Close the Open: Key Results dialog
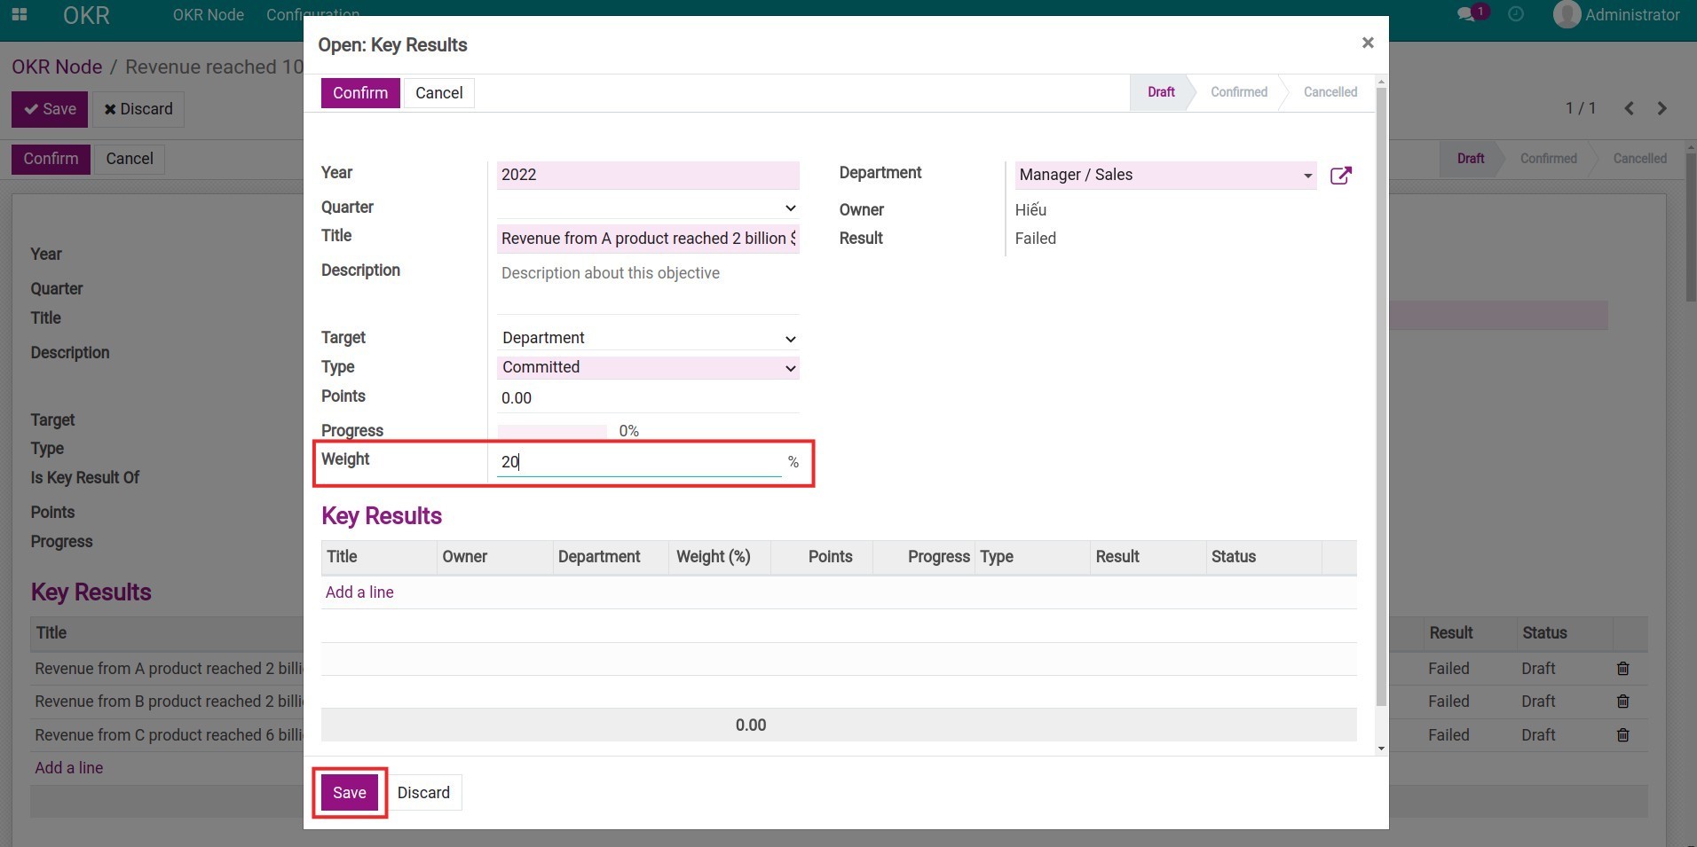1697x847 pixels. click(x=1368, y=43)
